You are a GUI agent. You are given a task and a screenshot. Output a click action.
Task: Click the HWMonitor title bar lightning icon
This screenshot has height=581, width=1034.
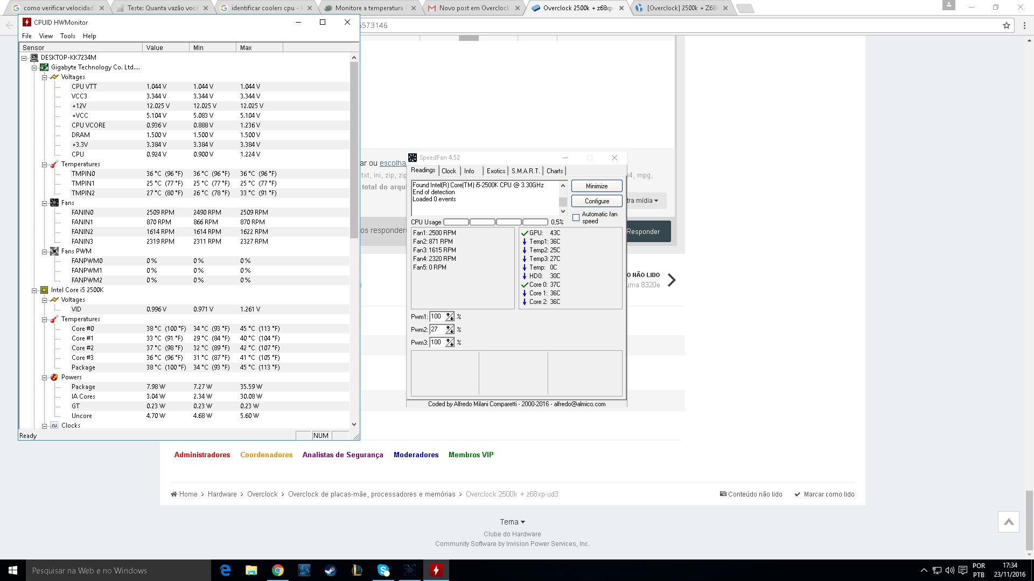27,22
